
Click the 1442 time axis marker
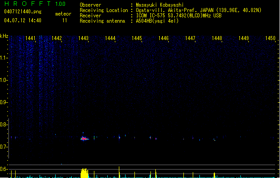click(x=57, y=38)
